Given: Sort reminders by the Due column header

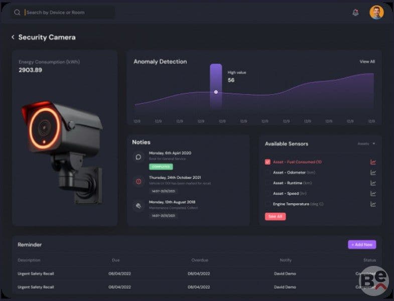Looking at the screenshot, I should 115,260.
